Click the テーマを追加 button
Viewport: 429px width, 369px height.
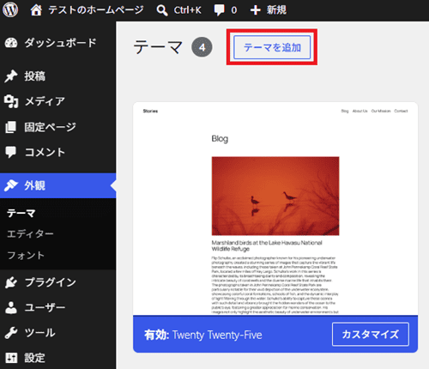click(x=272, y=47)
